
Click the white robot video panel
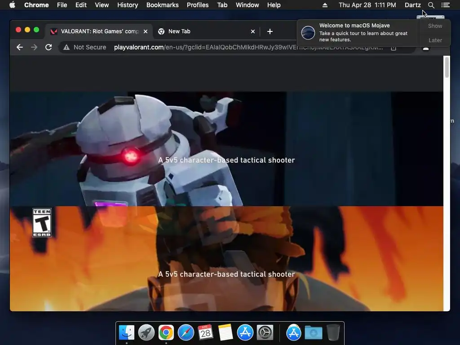[226, 149]
